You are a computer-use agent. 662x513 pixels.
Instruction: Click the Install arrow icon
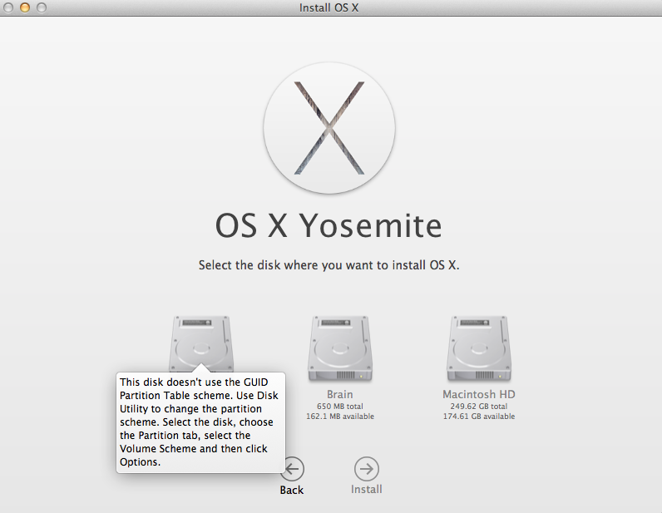click(x=367, y=469)
